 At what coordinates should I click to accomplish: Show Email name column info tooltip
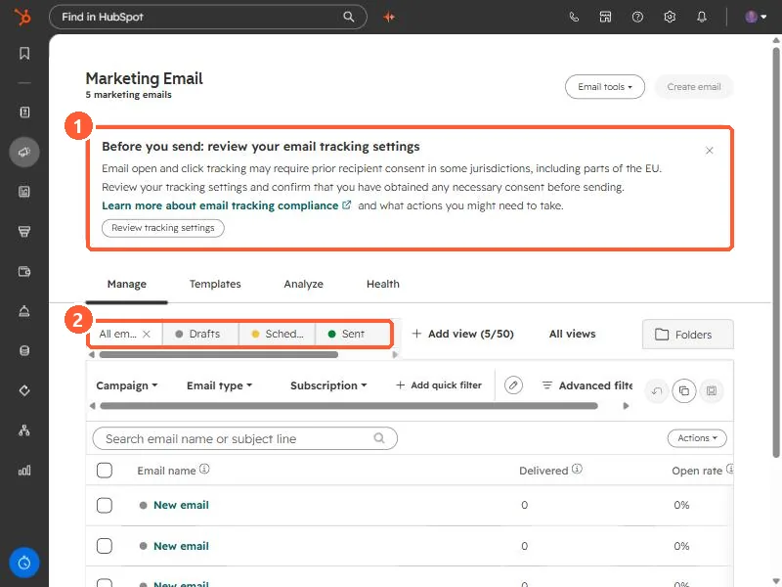pos(204,470)
